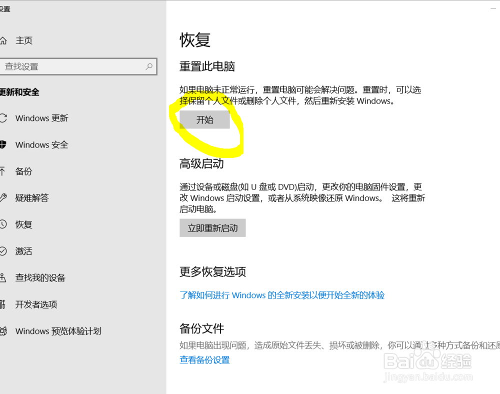This screenshot has width=500, height=394.
Task: Minimize the settings window
Action: [493, 8]
